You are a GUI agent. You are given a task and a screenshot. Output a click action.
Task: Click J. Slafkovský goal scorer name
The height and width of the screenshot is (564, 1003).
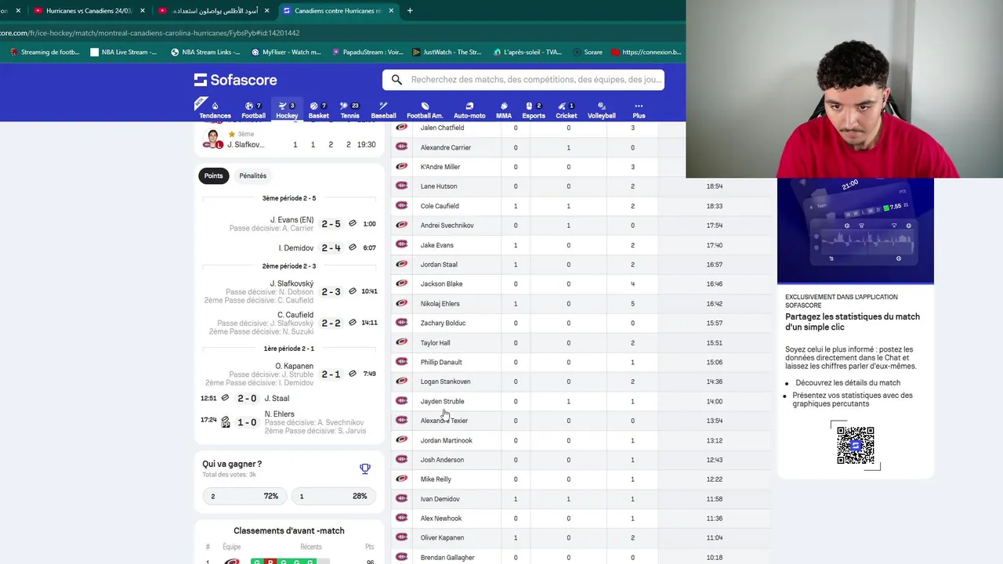point(291,284)
